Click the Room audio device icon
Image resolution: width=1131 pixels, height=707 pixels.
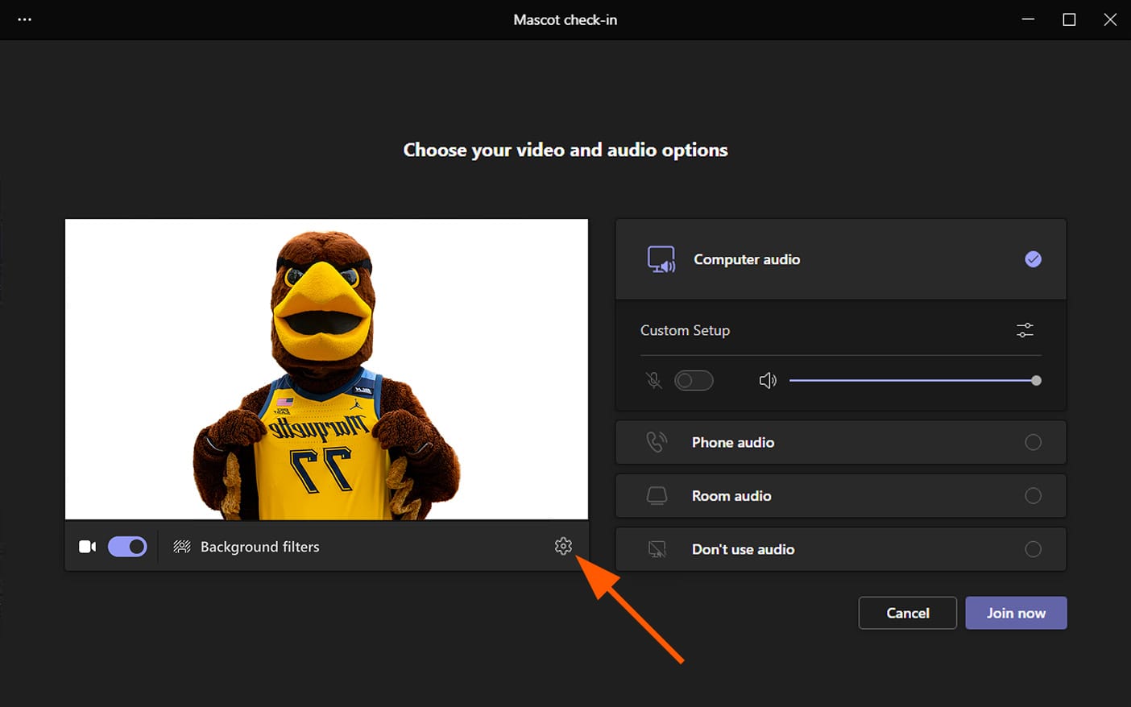(657, 496)
